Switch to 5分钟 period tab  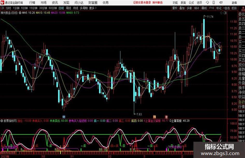point(25,8)
